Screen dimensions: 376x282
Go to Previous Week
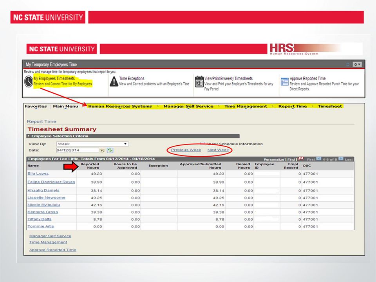[x=186, y=150]
